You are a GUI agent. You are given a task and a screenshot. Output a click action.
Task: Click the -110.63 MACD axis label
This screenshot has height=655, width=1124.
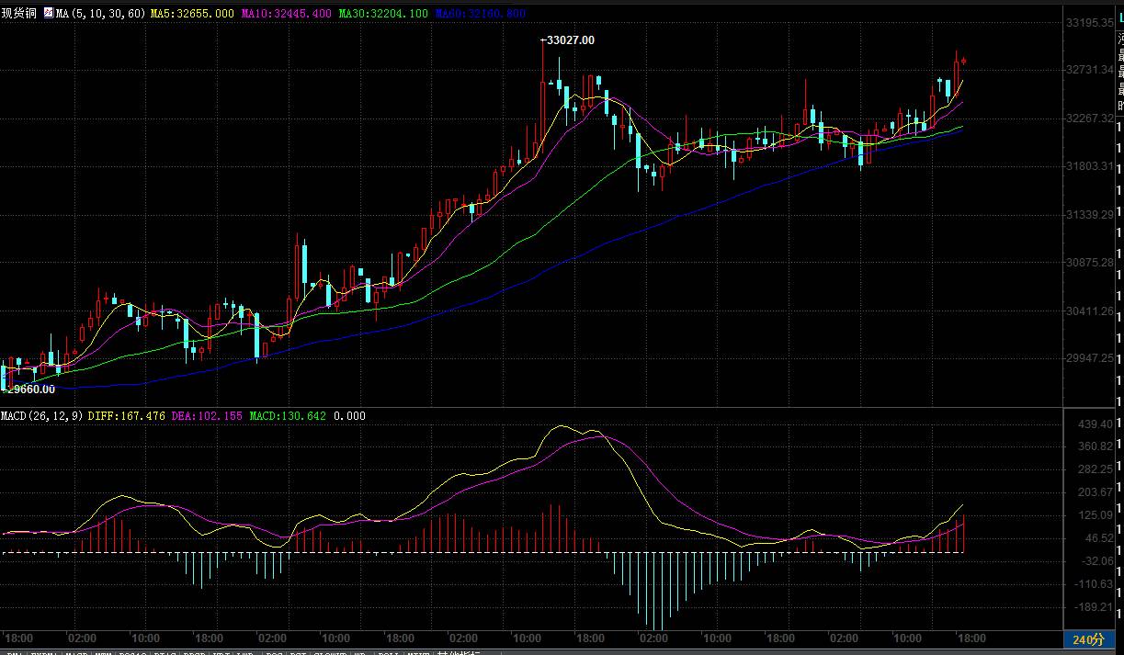(1094, 584)
